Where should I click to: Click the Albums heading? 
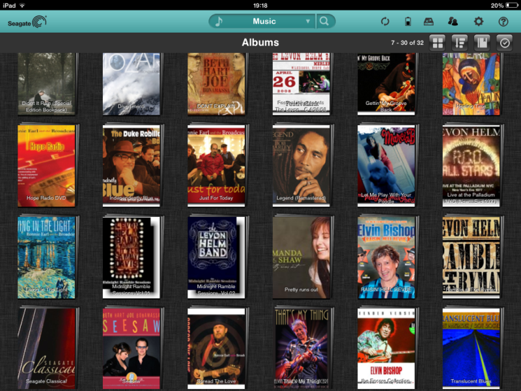click(260, 42)
